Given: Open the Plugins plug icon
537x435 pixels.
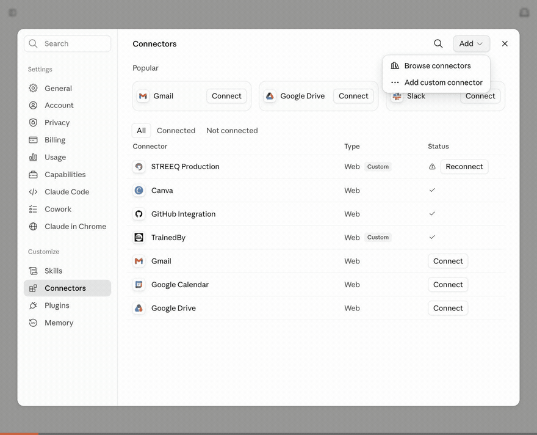Looking at the screenshot, I should pos(33,305).
